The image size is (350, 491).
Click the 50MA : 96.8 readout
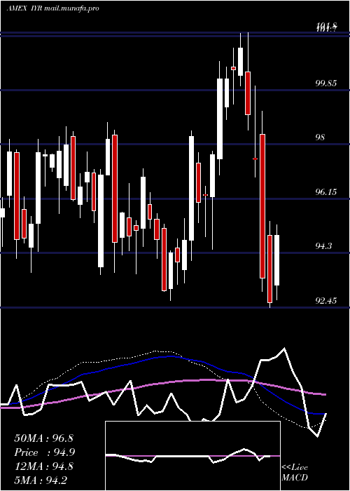[x=43, y=438]
